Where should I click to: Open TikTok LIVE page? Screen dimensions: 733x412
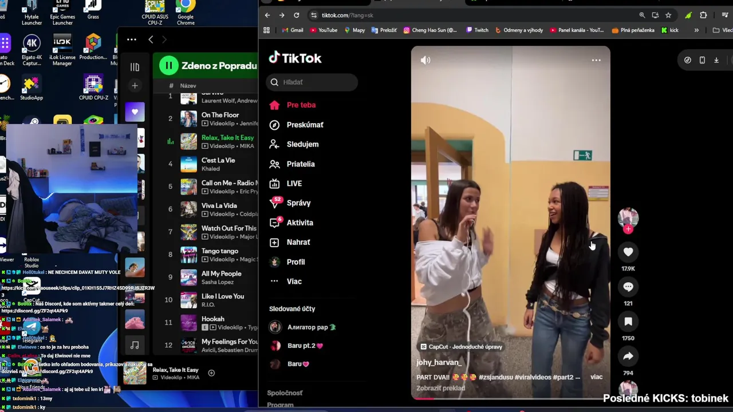pos(286,184)
